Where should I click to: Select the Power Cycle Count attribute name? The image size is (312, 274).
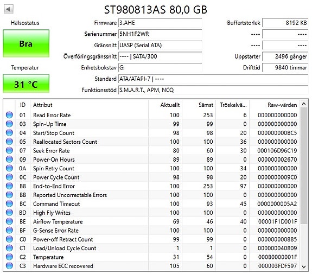(x=56, y=177)
